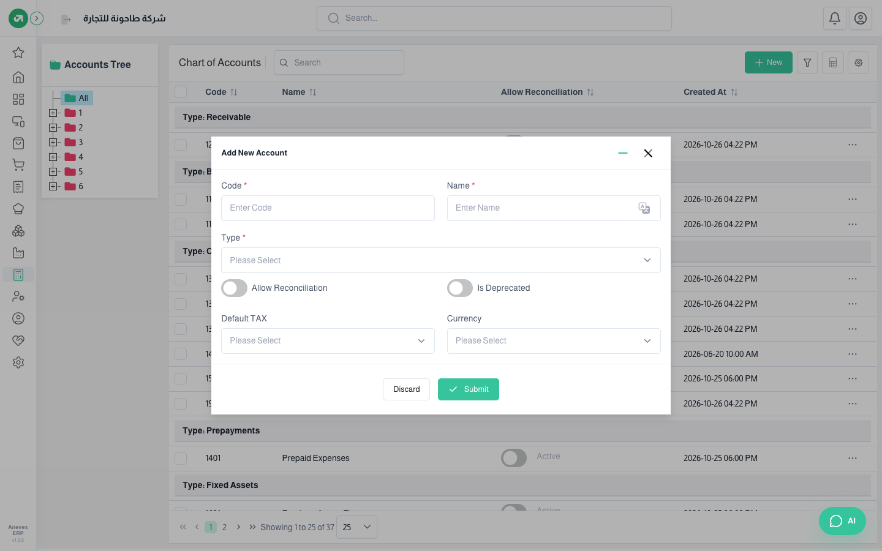Screen dimensions: 882x551
Task: Open the Type dropdown
Action: point(441,260)
